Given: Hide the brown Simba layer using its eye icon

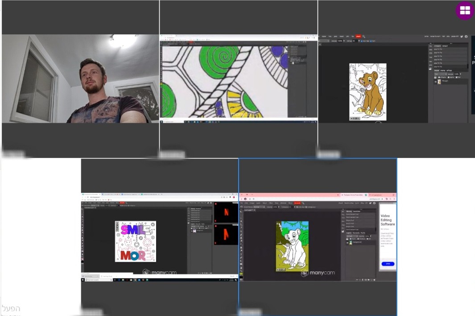Looking at the screenshot, I should point(436,82).
